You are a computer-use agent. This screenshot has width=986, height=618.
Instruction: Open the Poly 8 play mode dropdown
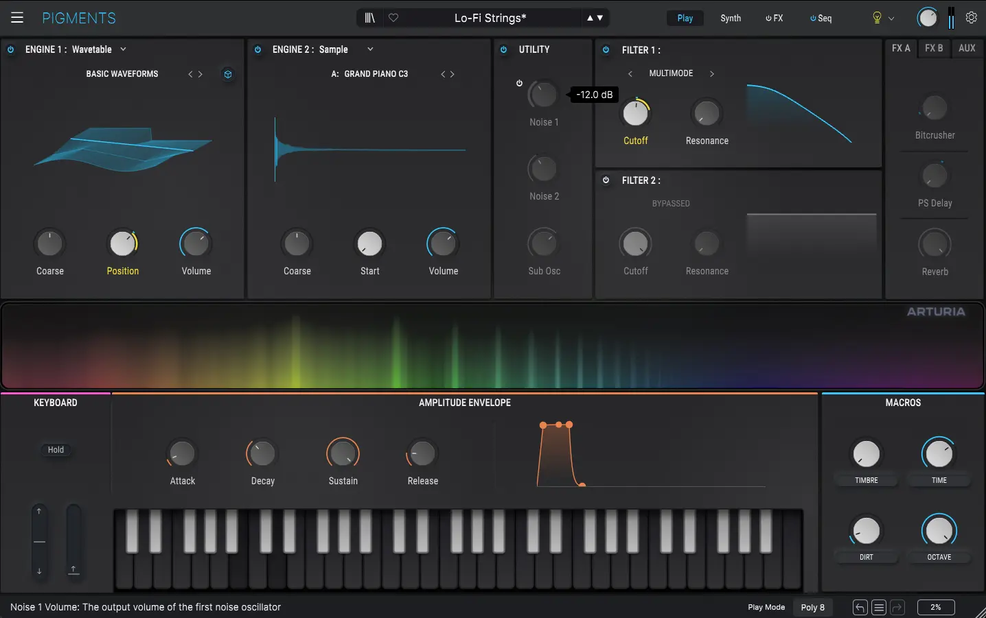[812, 607]
